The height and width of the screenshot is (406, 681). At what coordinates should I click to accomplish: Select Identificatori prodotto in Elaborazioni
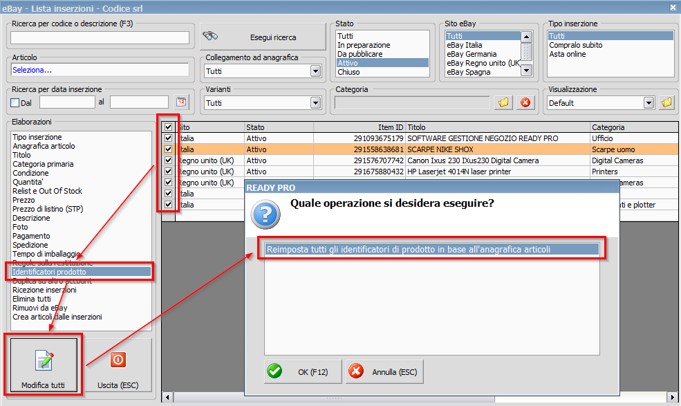[81, 272]
